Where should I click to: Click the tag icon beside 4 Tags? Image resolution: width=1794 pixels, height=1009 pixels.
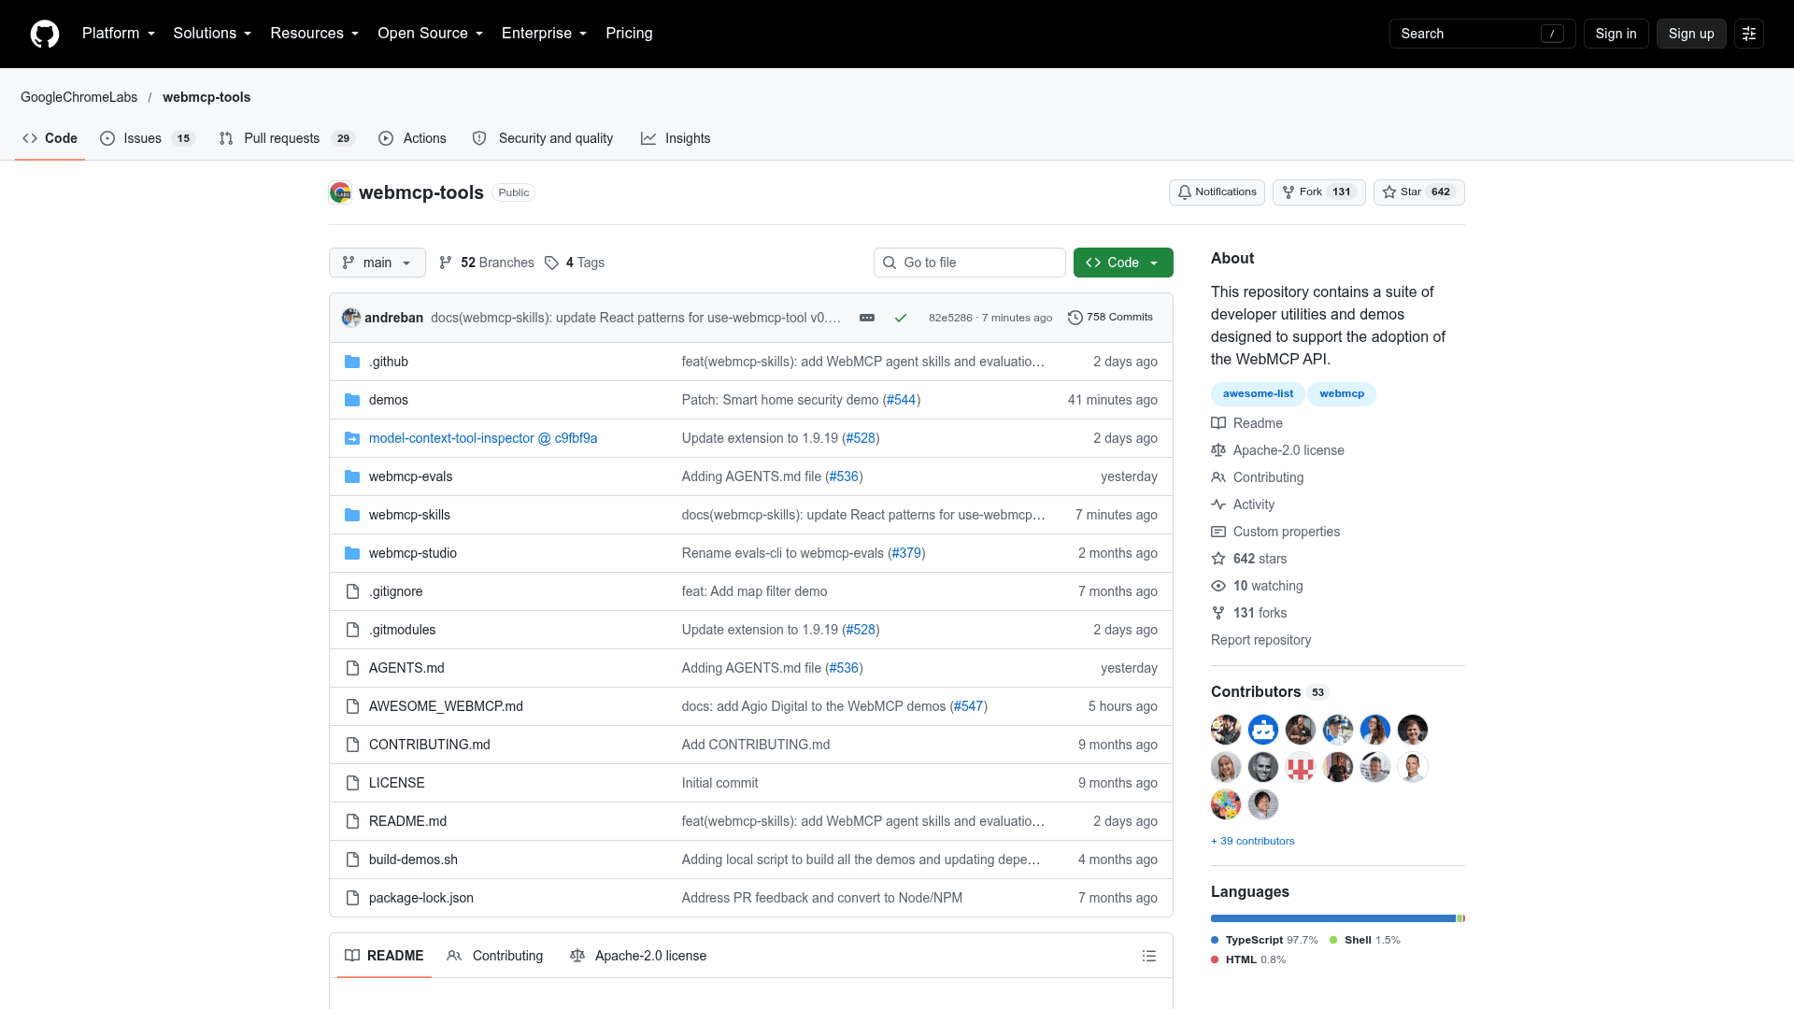click(551, 263)
